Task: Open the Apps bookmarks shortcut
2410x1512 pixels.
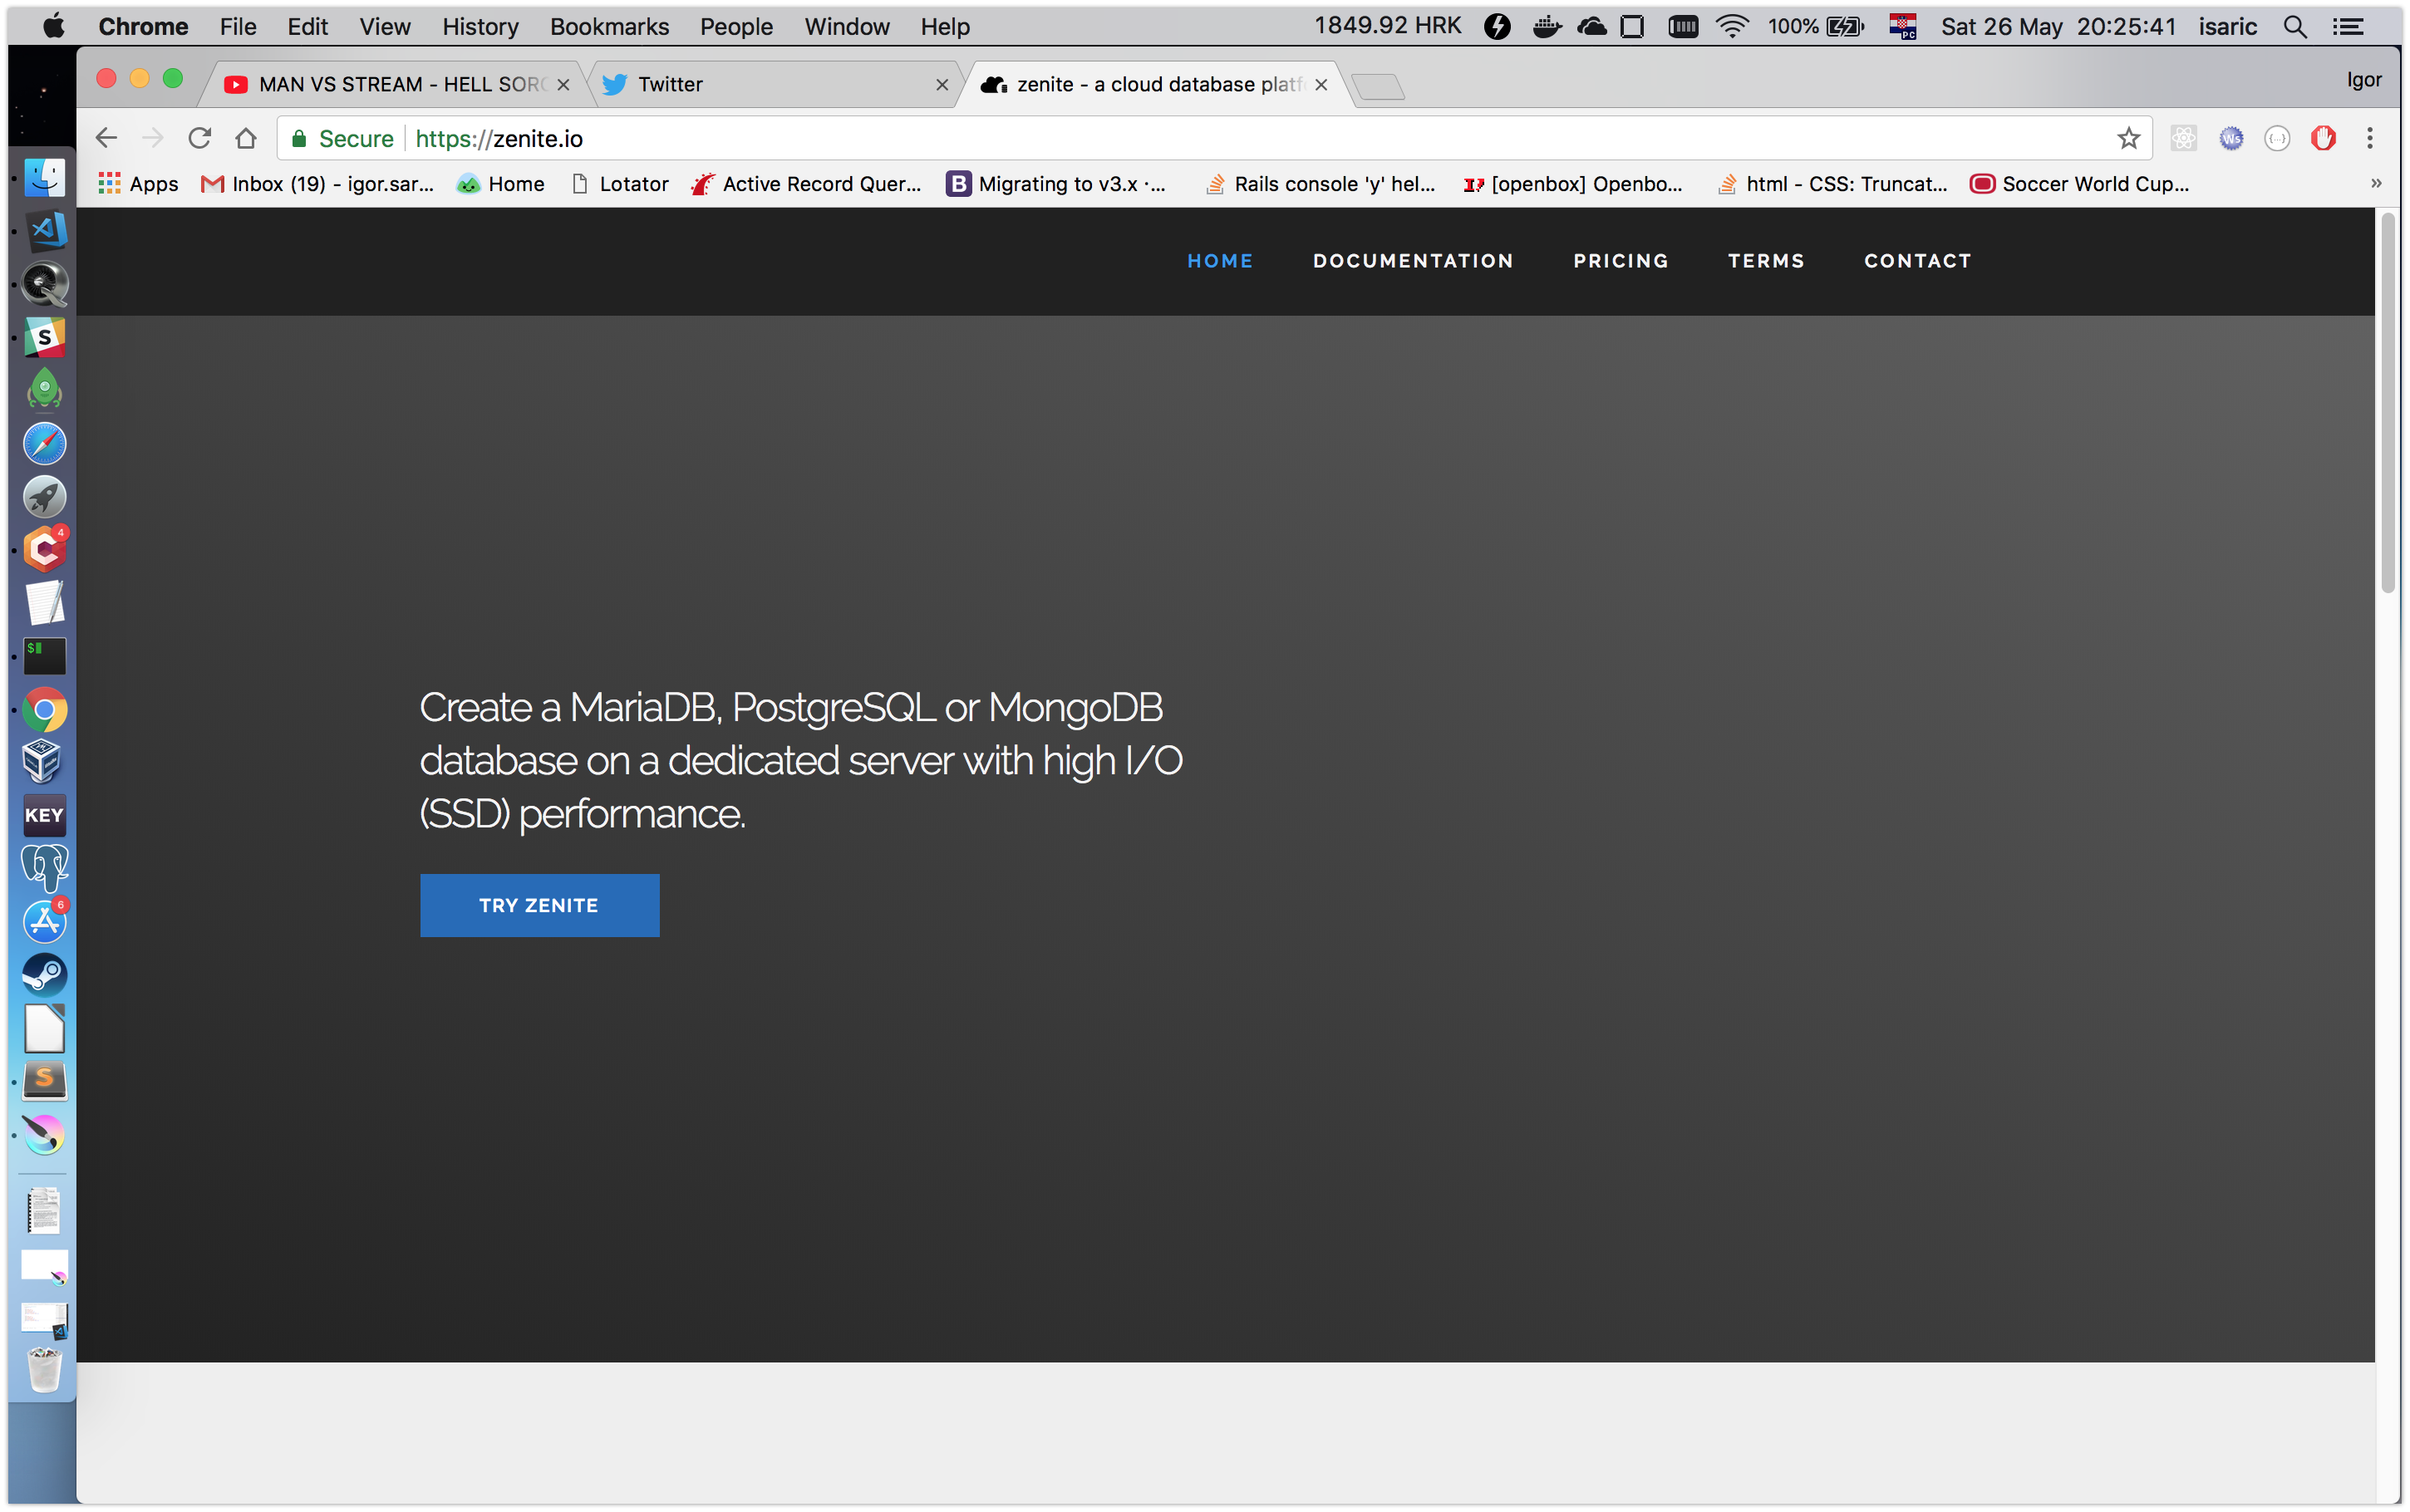Action: tap(139, 184)
